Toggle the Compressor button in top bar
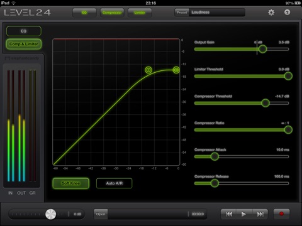The image size is (302, 226). [112, 13]
